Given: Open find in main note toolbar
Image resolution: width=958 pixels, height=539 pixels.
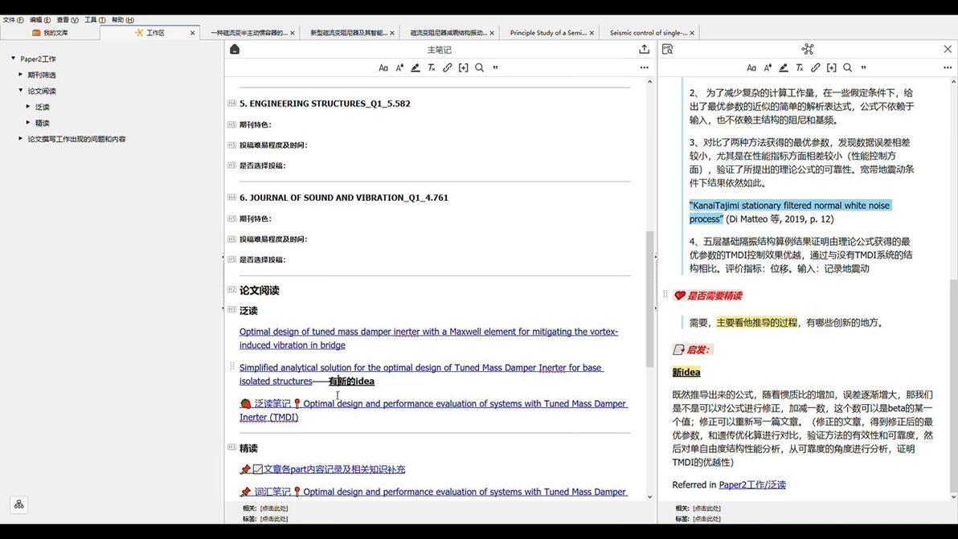Looking at the screenshot, I should point(480,67).
